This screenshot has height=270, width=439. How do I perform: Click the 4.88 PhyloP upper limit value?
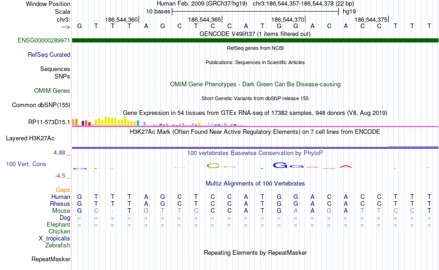59,153
